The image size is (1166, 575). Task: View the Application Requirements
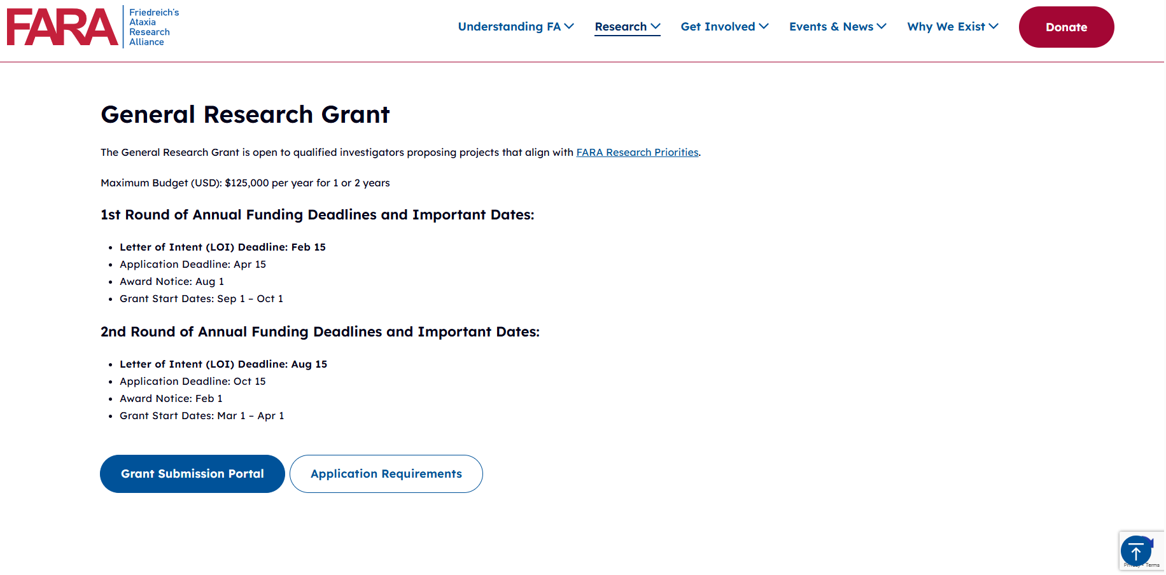click(386, 474)
